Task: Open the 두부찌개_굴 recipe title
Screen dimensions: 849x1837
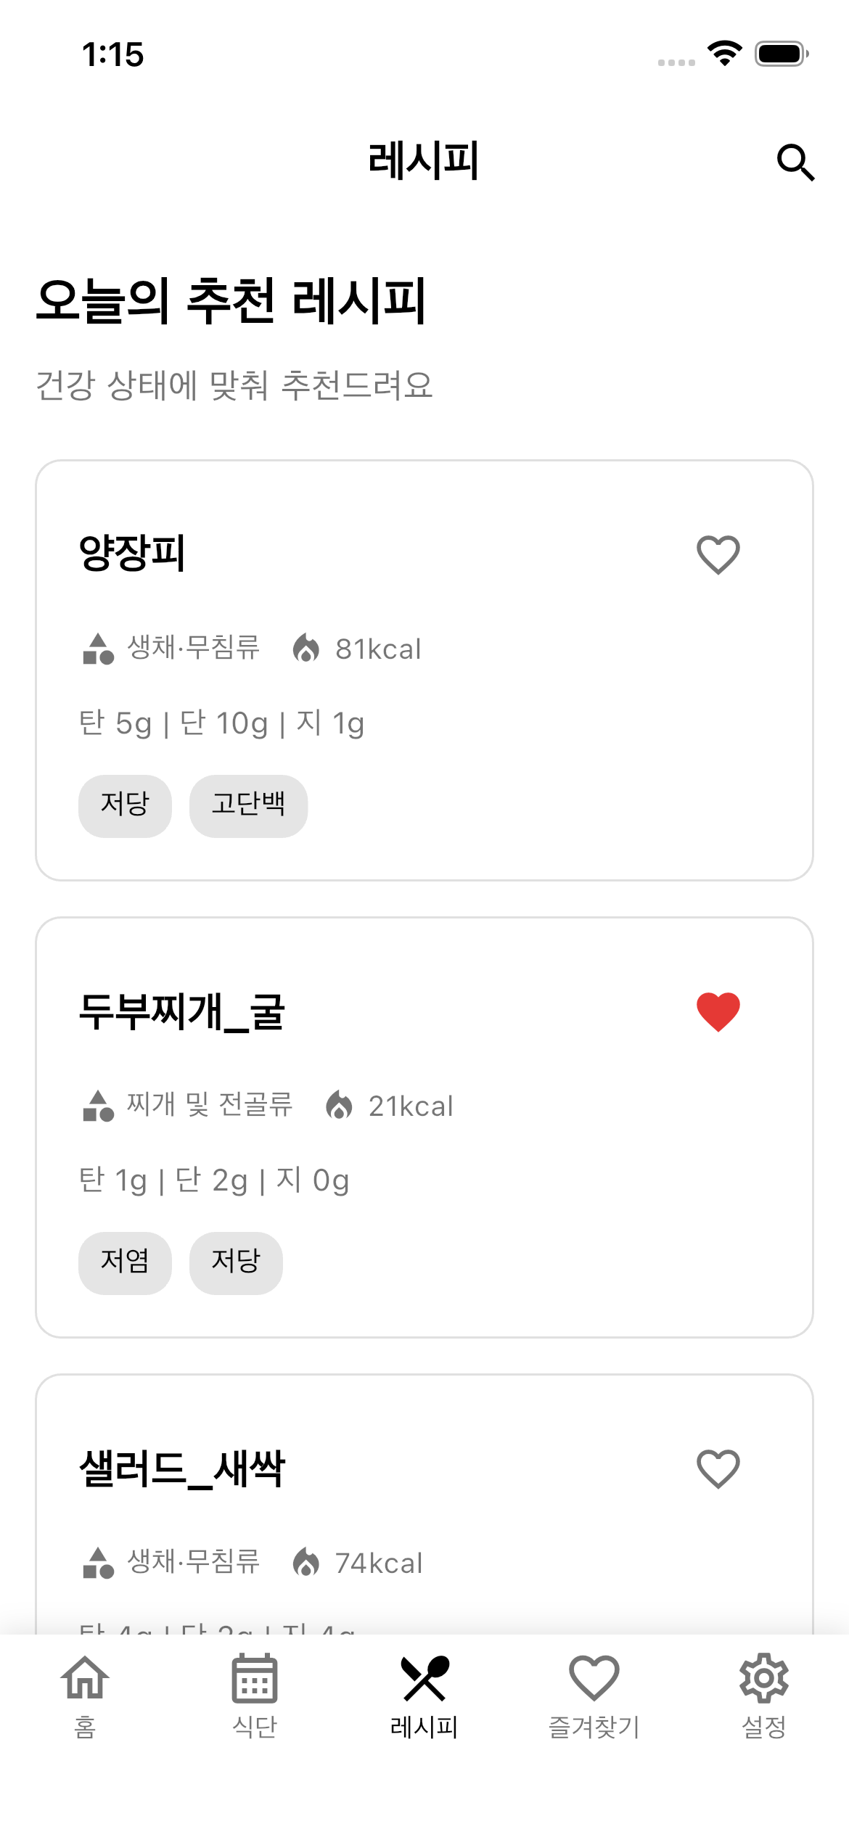Action: 181,1011
